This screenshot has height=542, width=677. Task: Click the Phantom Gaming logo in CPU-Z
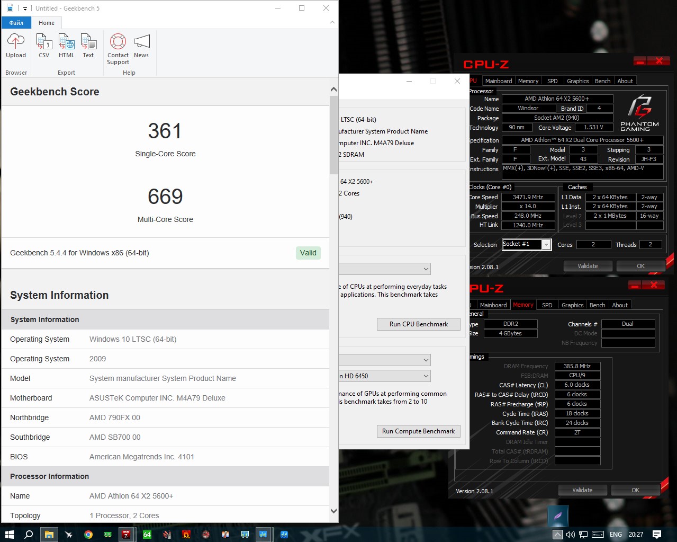point(639,113)
